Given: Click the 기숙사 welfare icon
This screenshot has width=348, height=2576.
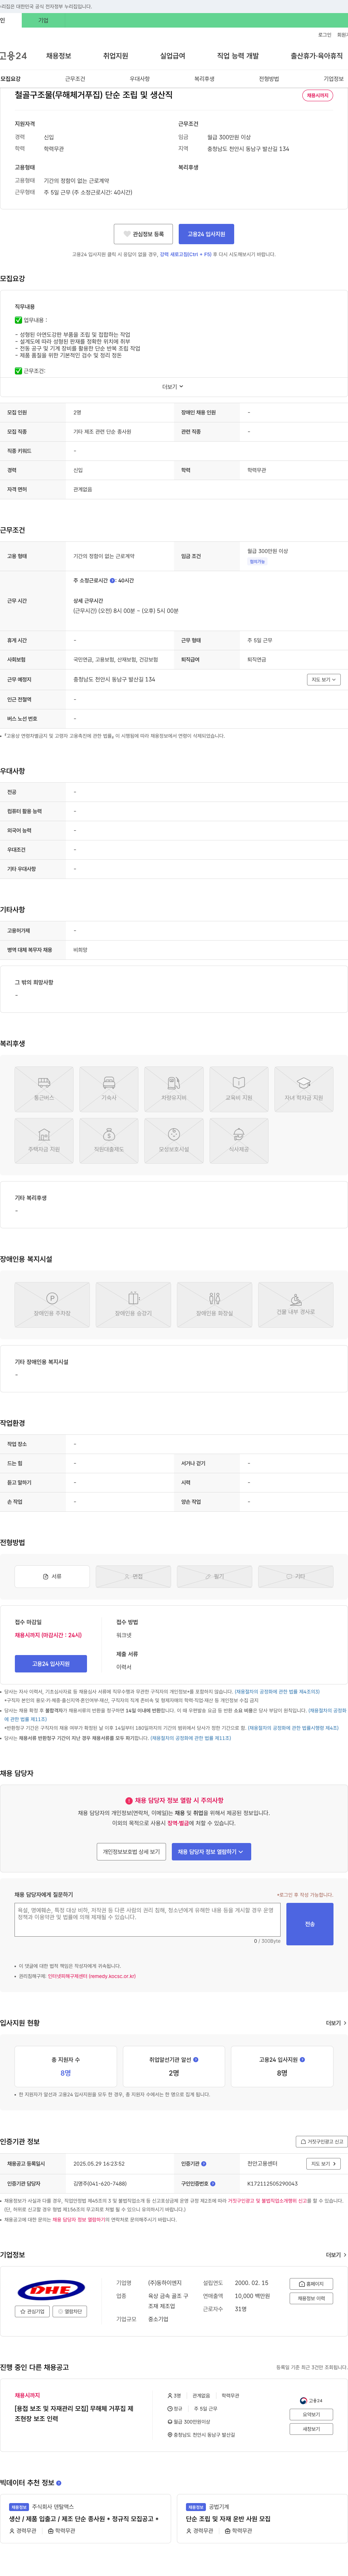Looking at the screenshot, I should tap(109, 1089).
